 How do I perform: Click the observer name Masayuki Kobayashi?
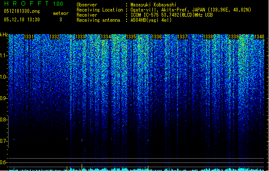tap(154, 5)
